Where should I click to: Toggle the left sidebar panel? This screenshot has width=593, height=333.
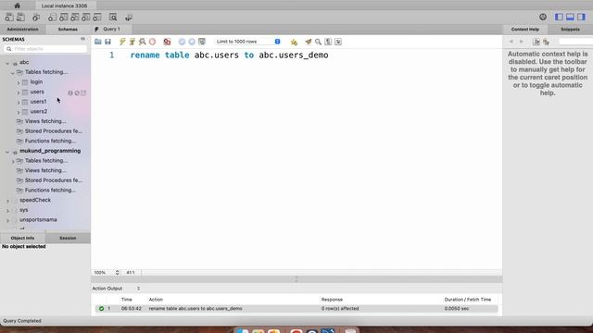tap(559, 17)
